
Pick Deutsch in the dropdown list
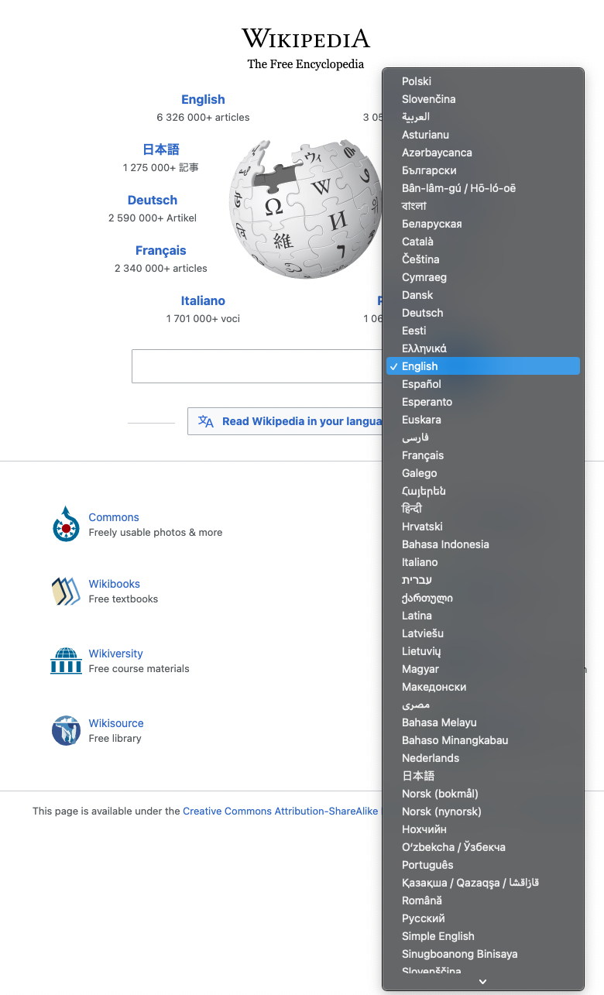[483, 313]
